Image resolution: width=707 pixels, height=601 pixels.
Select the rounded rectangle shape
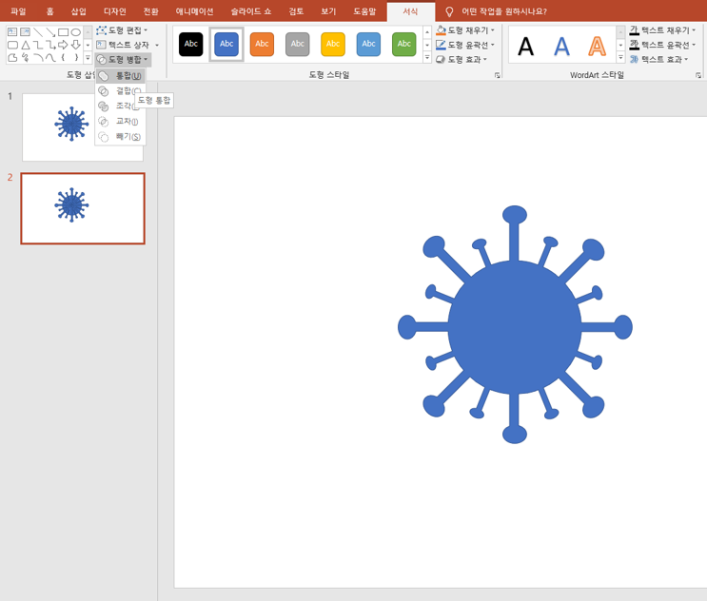(x=12, y=45)
